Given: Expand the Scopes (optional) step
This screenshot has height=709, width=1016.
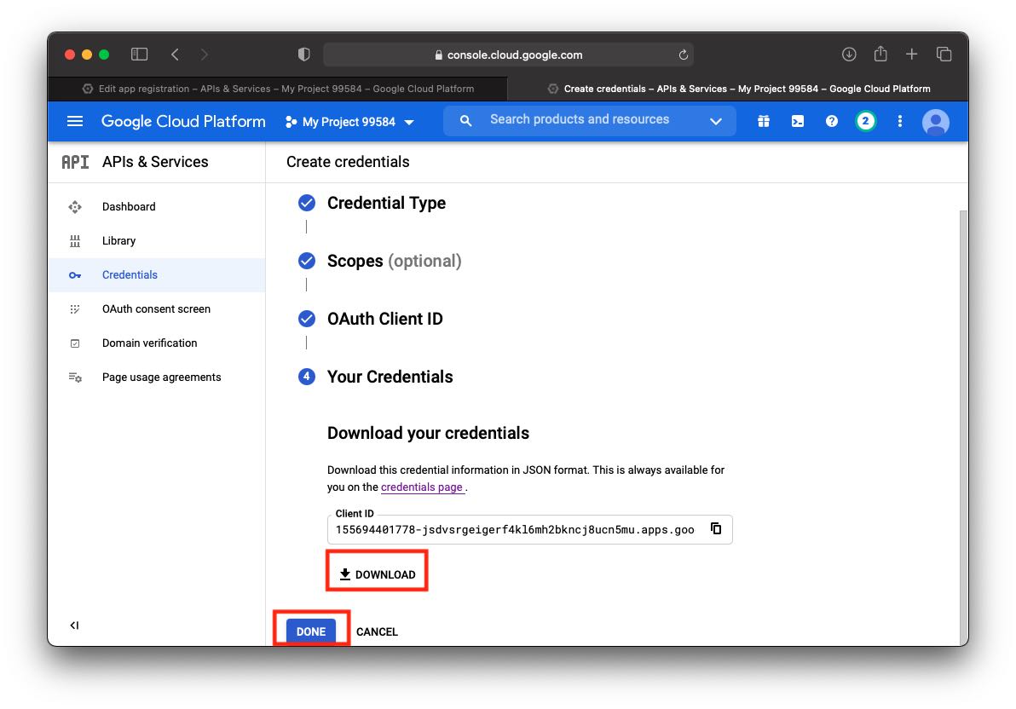Looking at the screenshot, I should 394,261.
